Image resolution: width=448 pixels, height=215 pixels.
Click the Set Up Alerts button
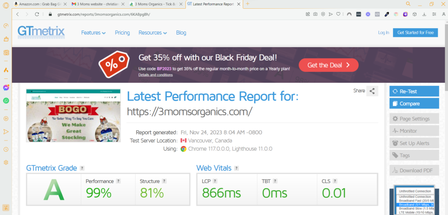(x=414, y=143)
